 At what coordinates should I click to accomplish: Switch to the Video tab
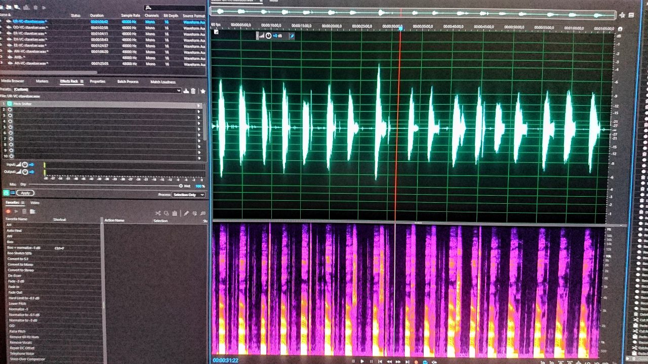[x=34, y=203]
